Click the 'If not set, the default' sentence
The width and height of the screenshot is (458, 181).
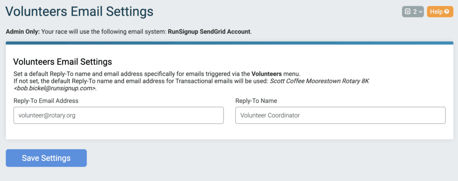point(191,84)
